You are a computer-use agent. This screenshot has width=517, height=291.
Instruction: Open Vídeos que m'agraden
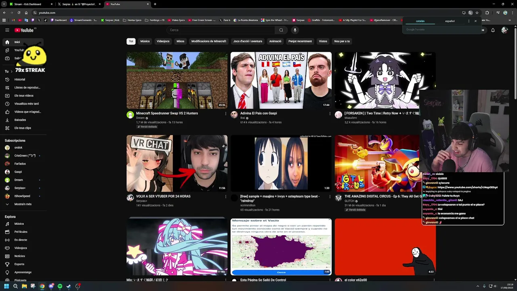(23, 112)
